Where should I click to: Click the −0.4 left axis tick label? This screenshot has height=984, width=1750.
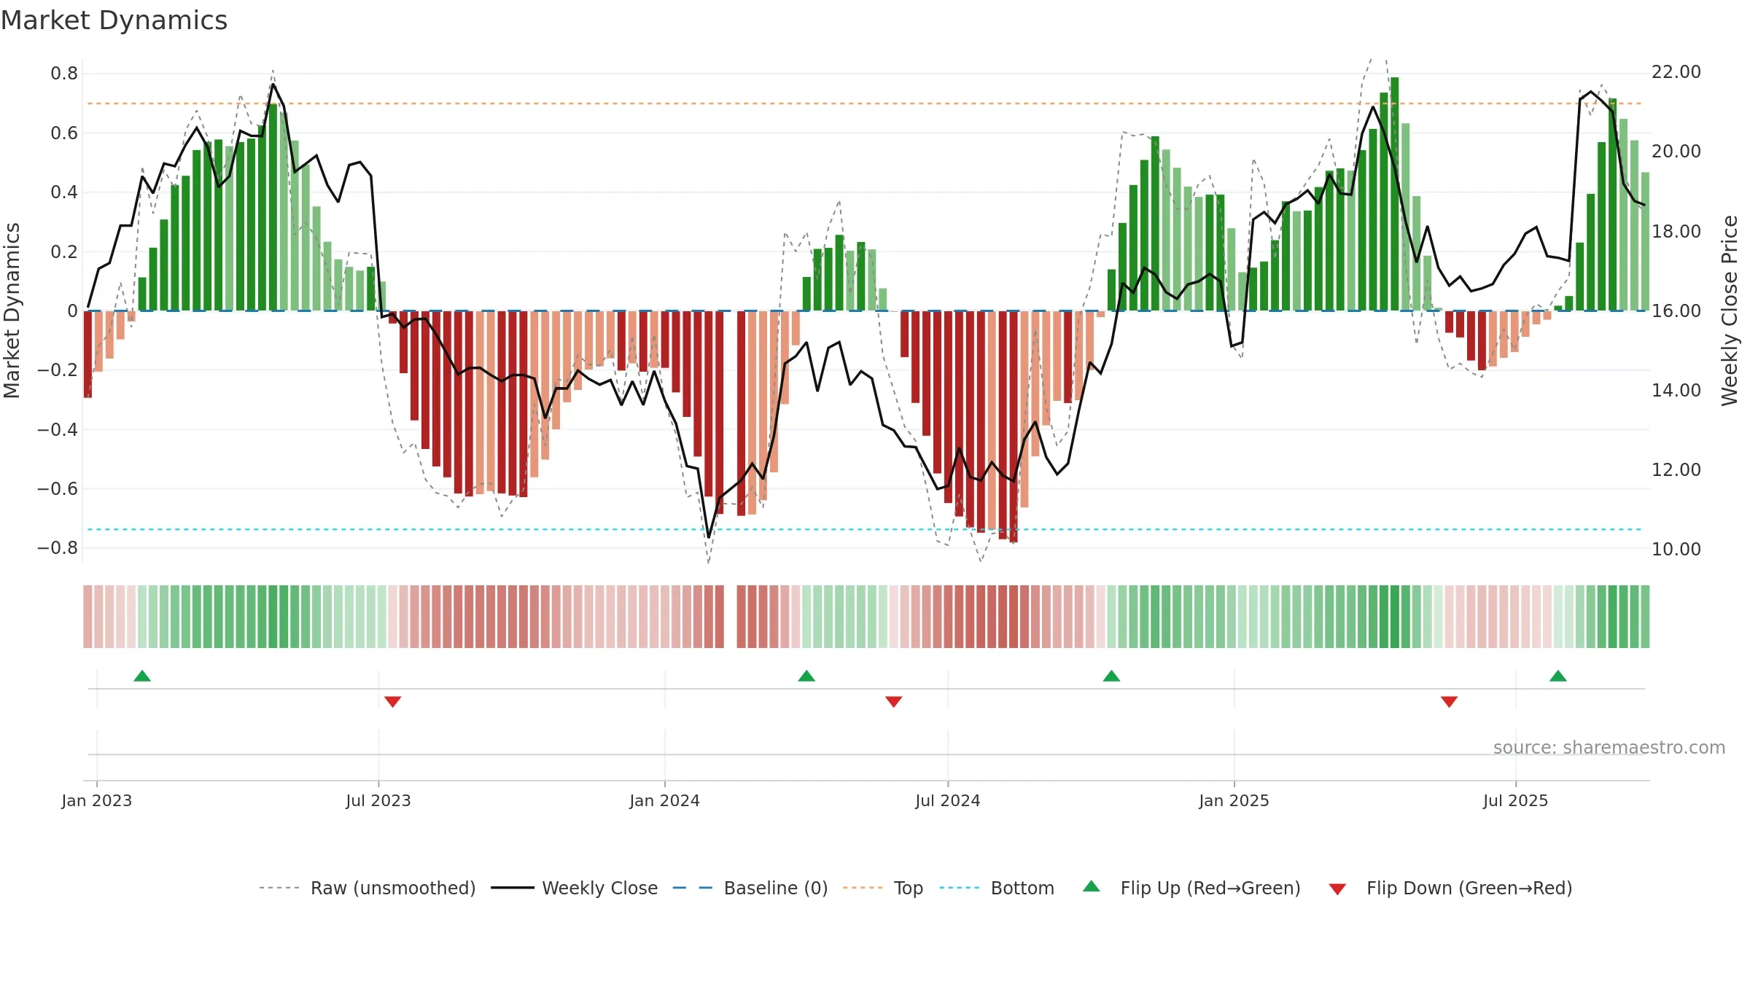tap(58, 430)
